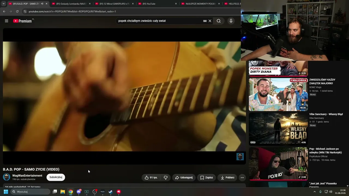The image size is (349, 196).
Task: Switch to NAJLEPSZE MOMENTY POLSKI tab
Action: [x=200, y=4]
